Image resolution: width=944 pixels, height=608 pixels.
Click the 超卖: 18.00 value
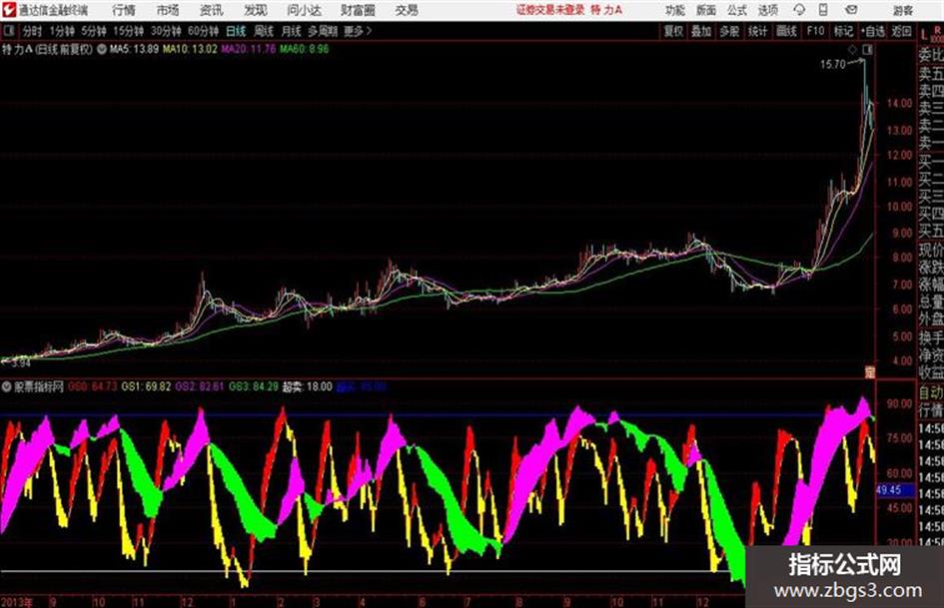[x=307, y=386]
